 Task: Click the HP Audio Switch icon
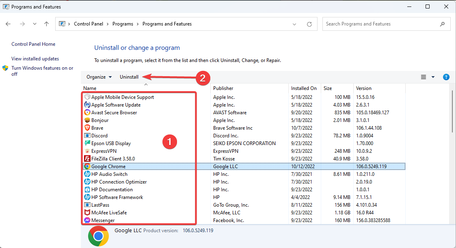[87, 174]
